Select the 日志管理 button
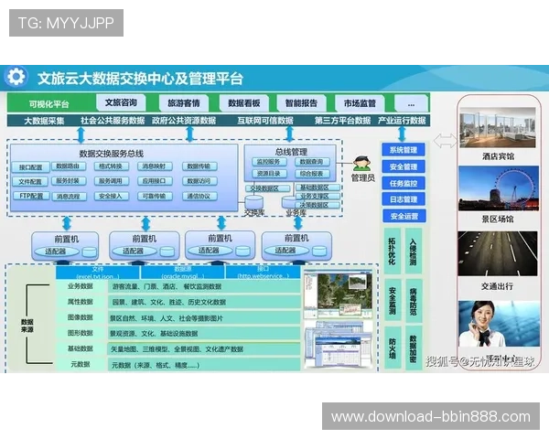This screenshot has height=439, width=549. (x=404, y=199)
